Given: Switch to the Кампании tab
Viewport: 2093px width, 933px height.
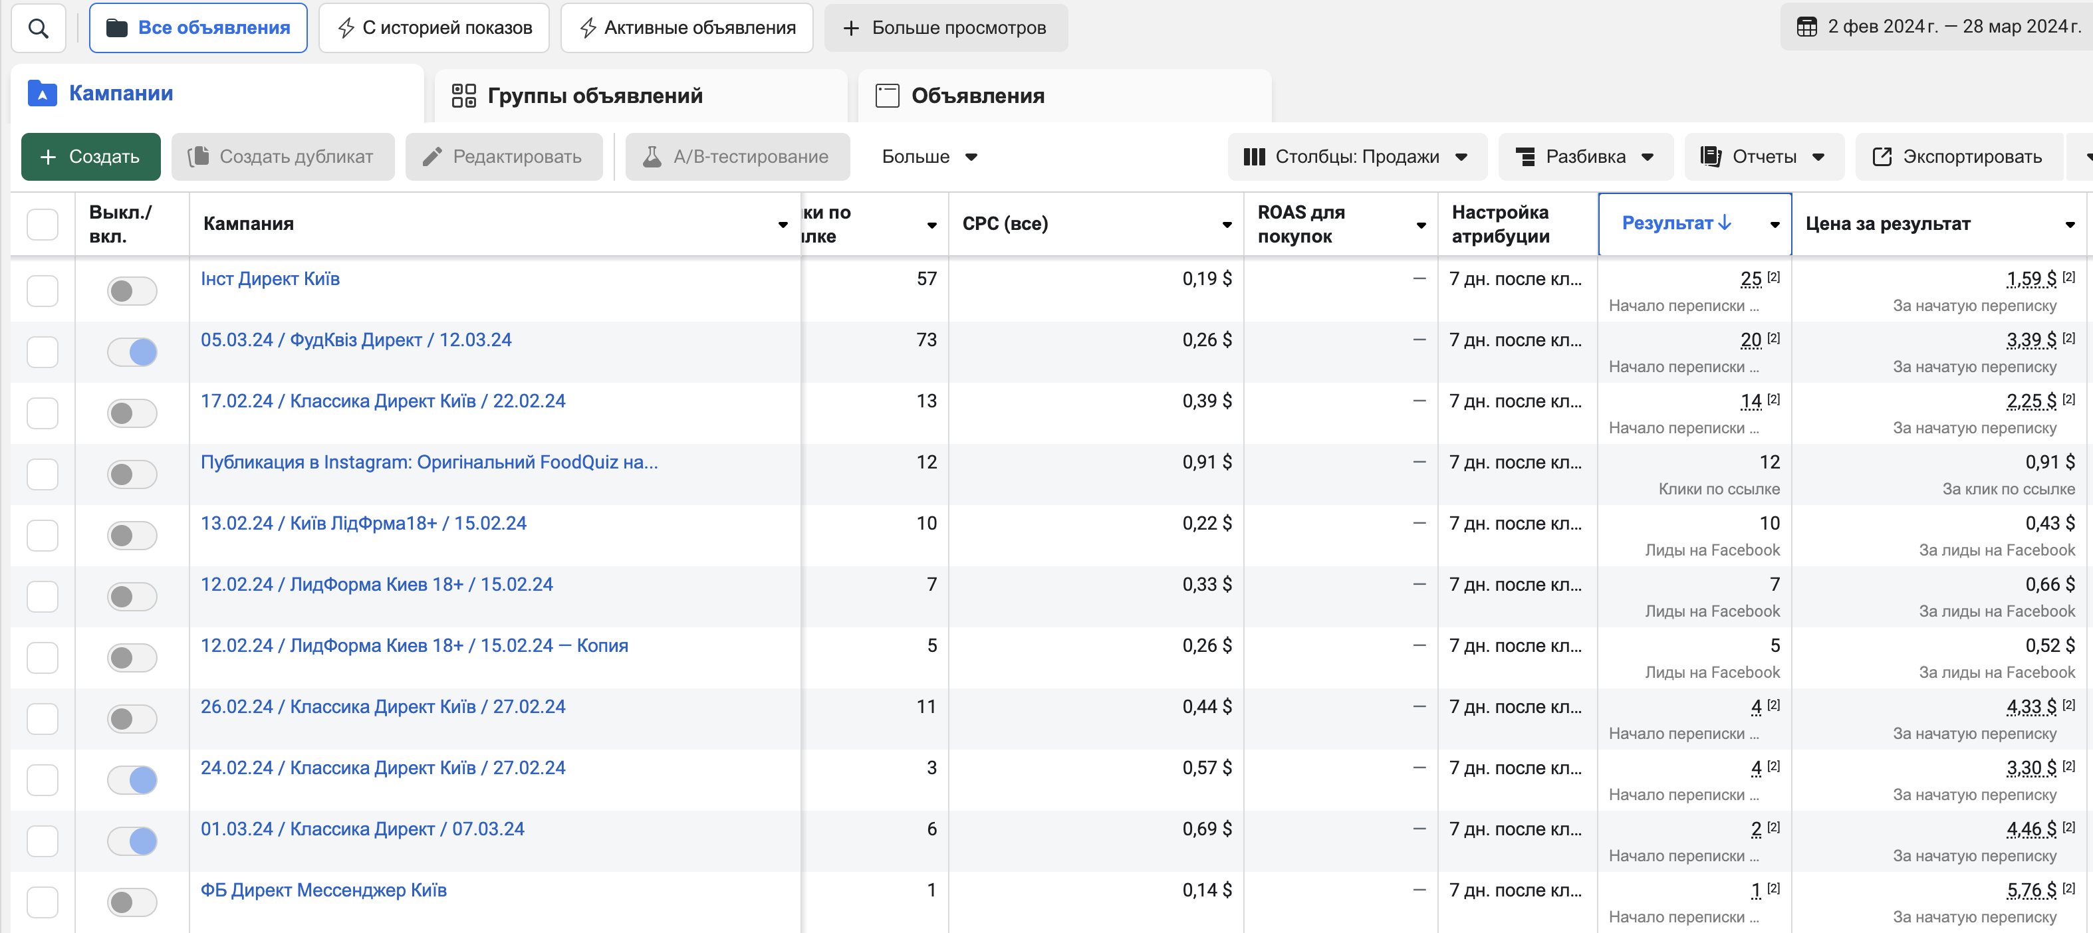Looking at the screenshot, I should click(x=217, y=94).
